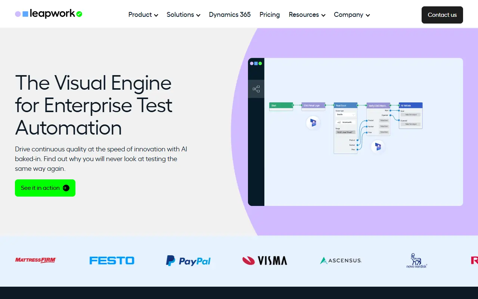Click Dynamics 365 icon below Retail Login node
Screen dimensions: 478x299
(313, 123)
